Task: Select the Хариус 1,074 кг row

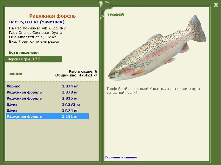Action: tap(47, 86)
